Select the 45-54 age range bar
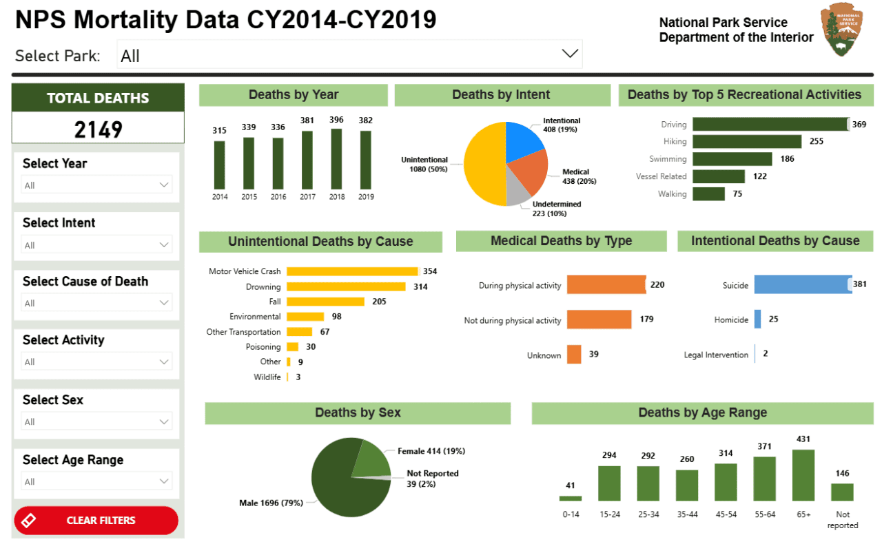 coord(726,483)
